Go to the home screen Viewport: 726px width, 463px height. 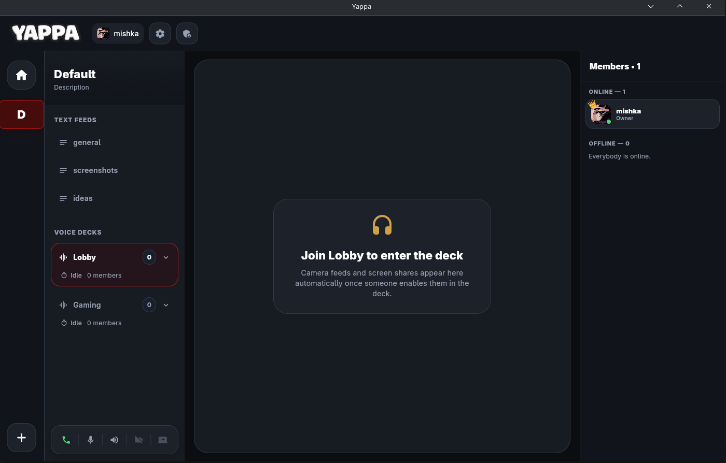[x=21, y=75]
